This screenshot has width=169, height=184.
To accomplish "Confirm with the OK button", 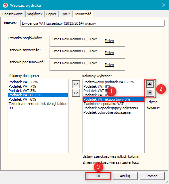I will 98,176.
